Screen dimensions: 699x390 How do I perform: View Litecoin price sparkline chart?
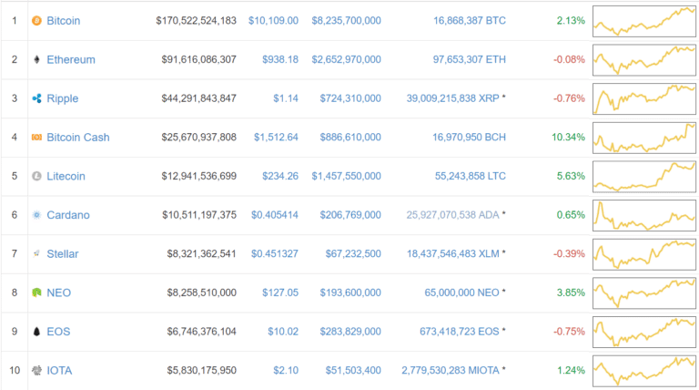[x=644, y=177]
